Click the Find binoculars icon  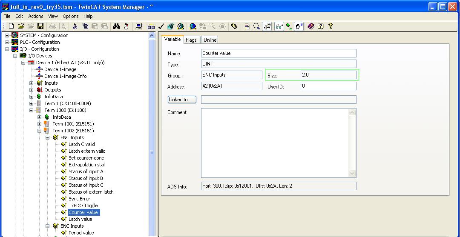116,26
